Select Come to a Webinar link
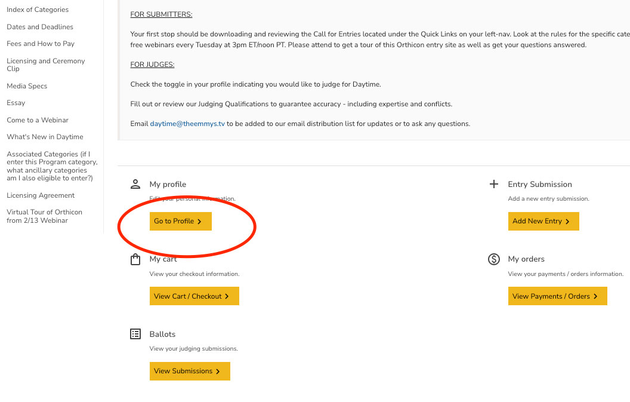630x402 pixels. pyautogui.click(x=38, y=120)
